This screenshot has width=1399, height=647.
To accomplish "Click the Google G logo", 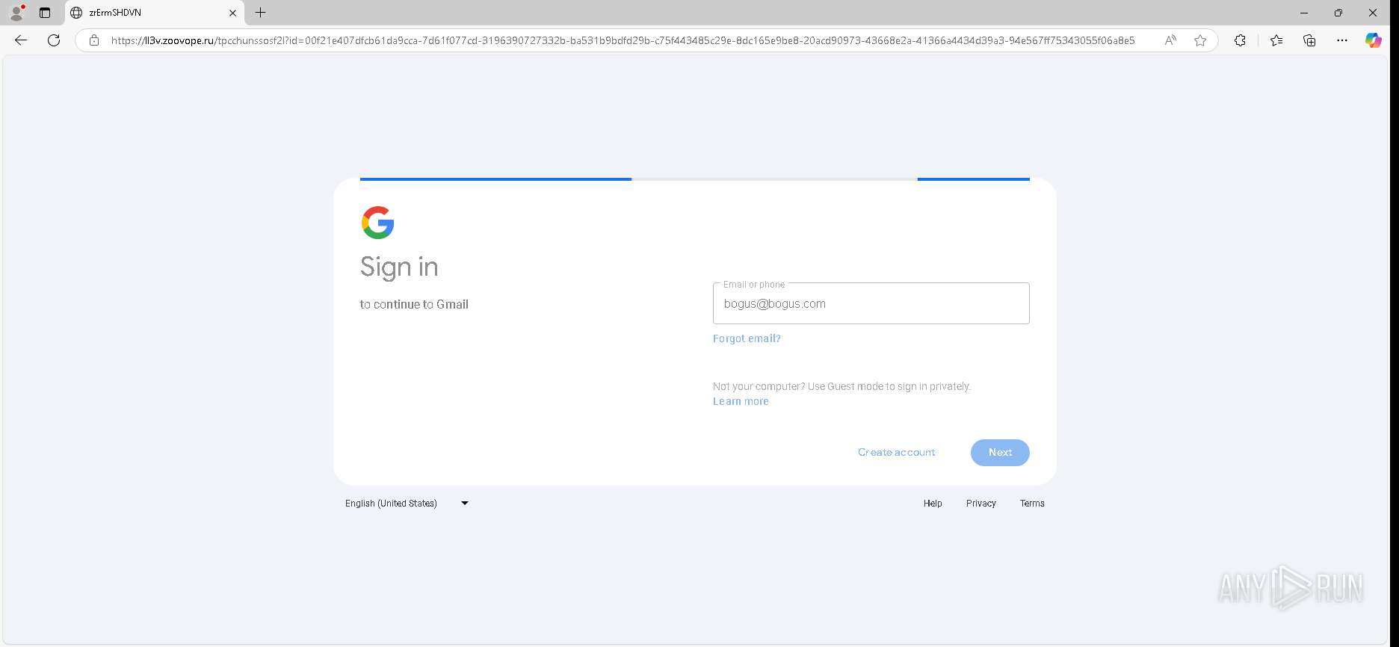I will click(377, 223).
